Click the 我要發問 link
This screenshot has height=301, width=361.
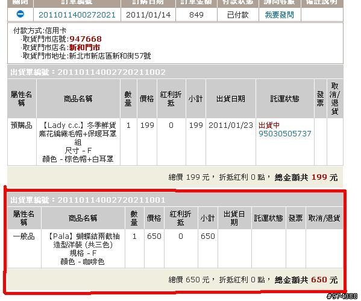pyautogui.click(x=279, y=15)
